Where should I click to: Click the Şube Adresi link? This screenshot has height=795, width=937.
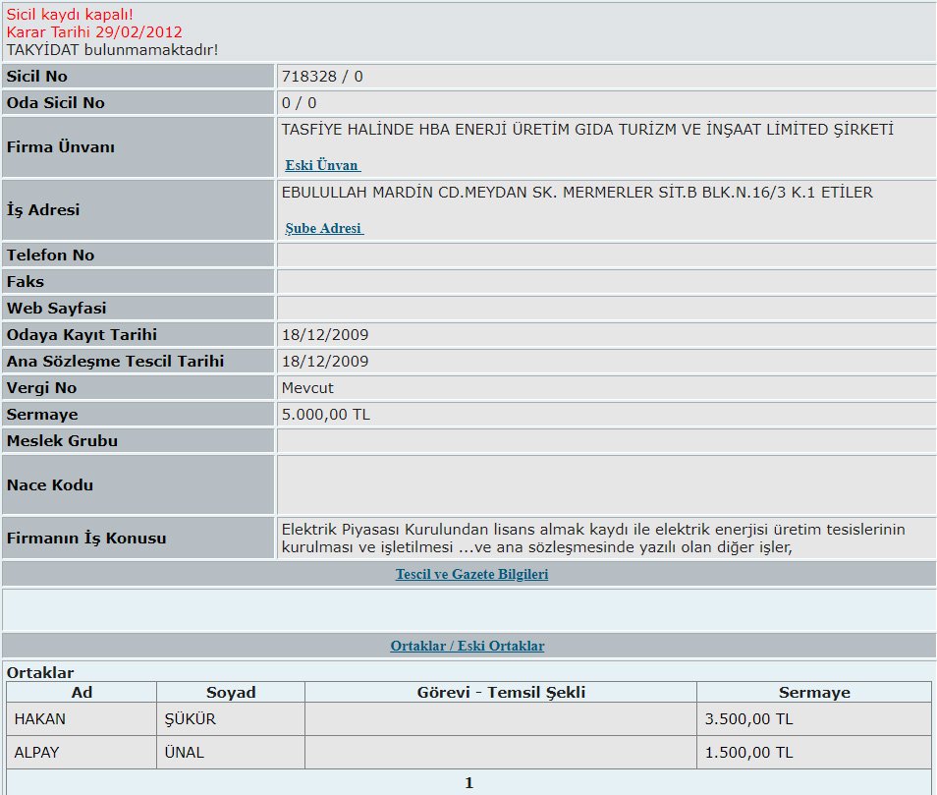(323, 228)
